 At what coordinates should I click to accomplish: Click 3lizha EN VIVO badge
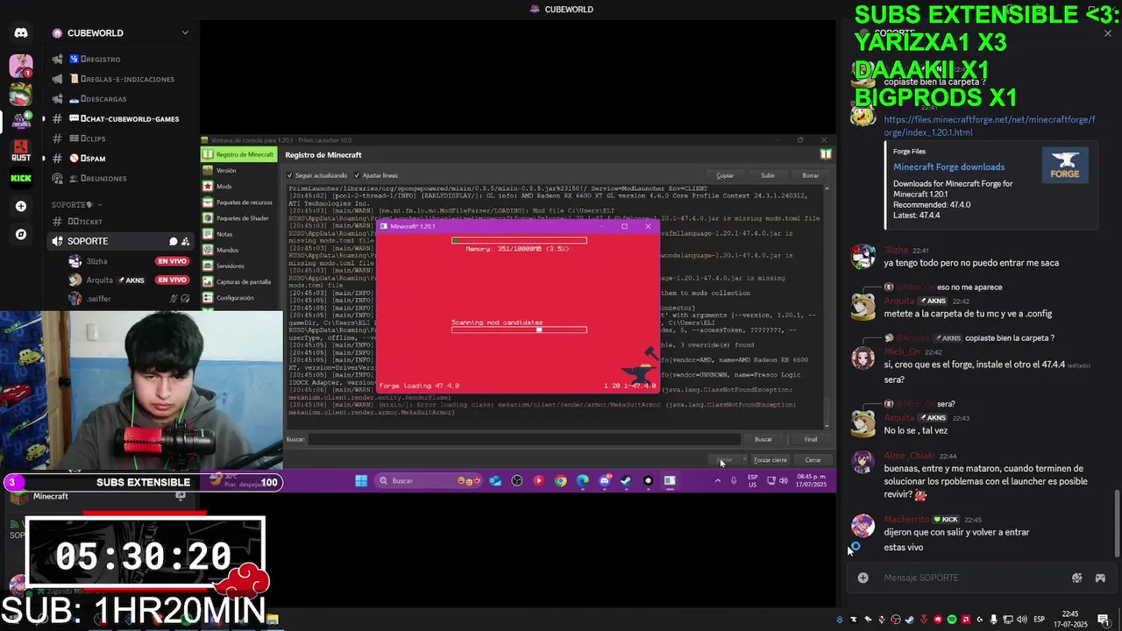[172, 261]
